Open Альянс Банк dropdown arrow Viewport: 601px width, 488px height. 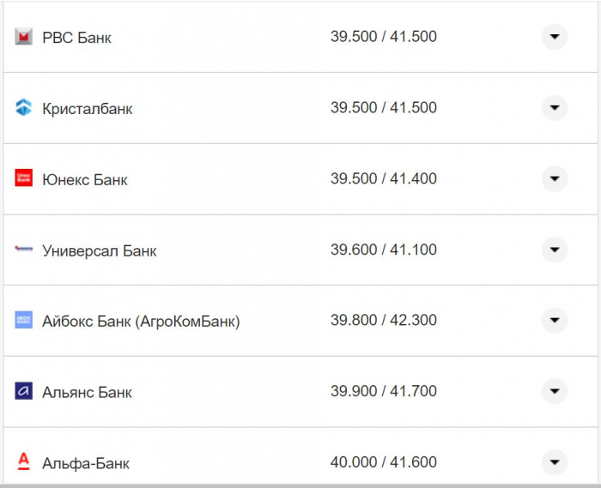554,391
